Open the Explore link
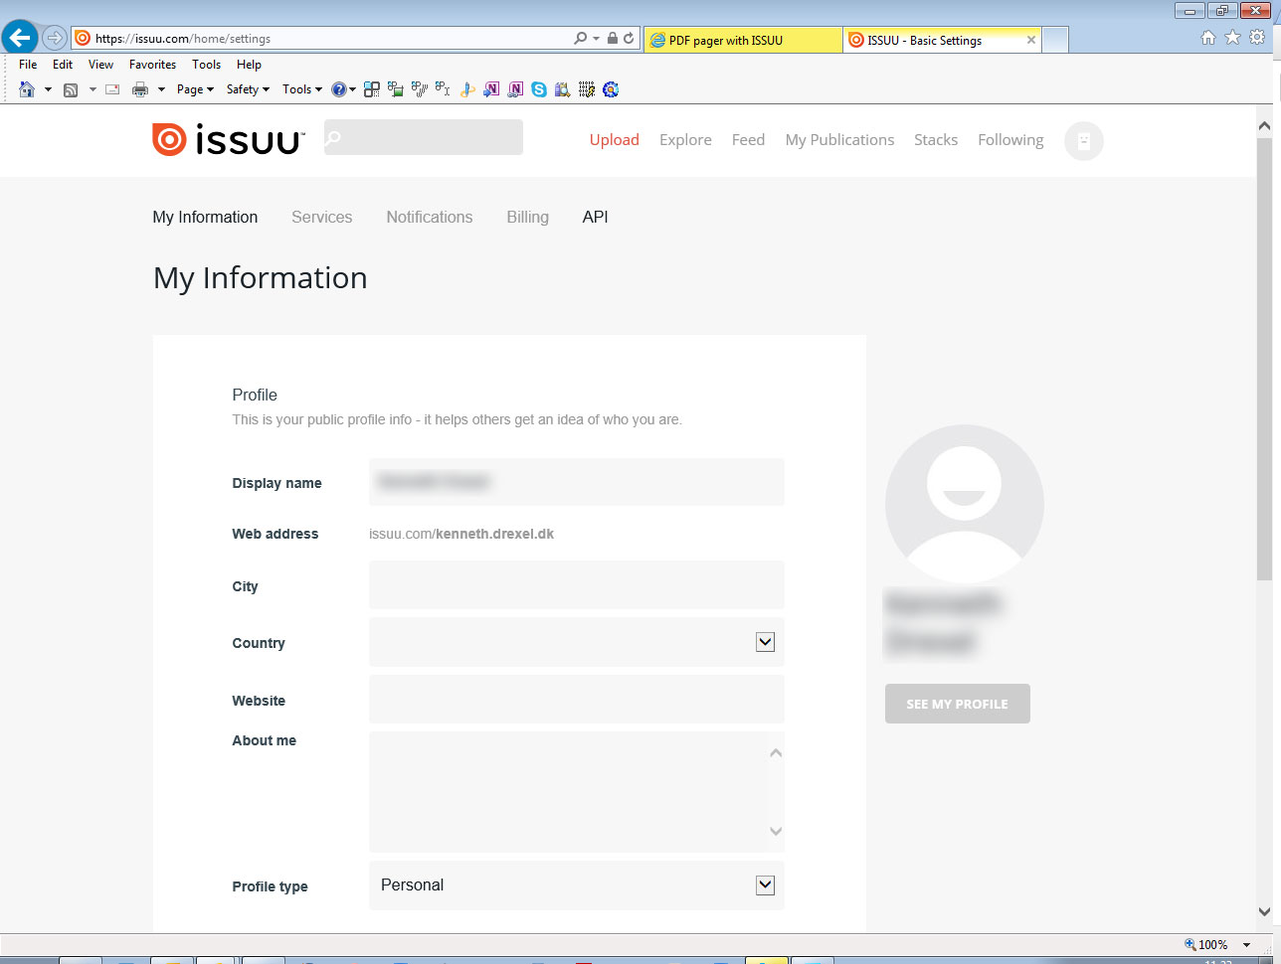Screen dimensions: 1281x964 pos(685,140)
